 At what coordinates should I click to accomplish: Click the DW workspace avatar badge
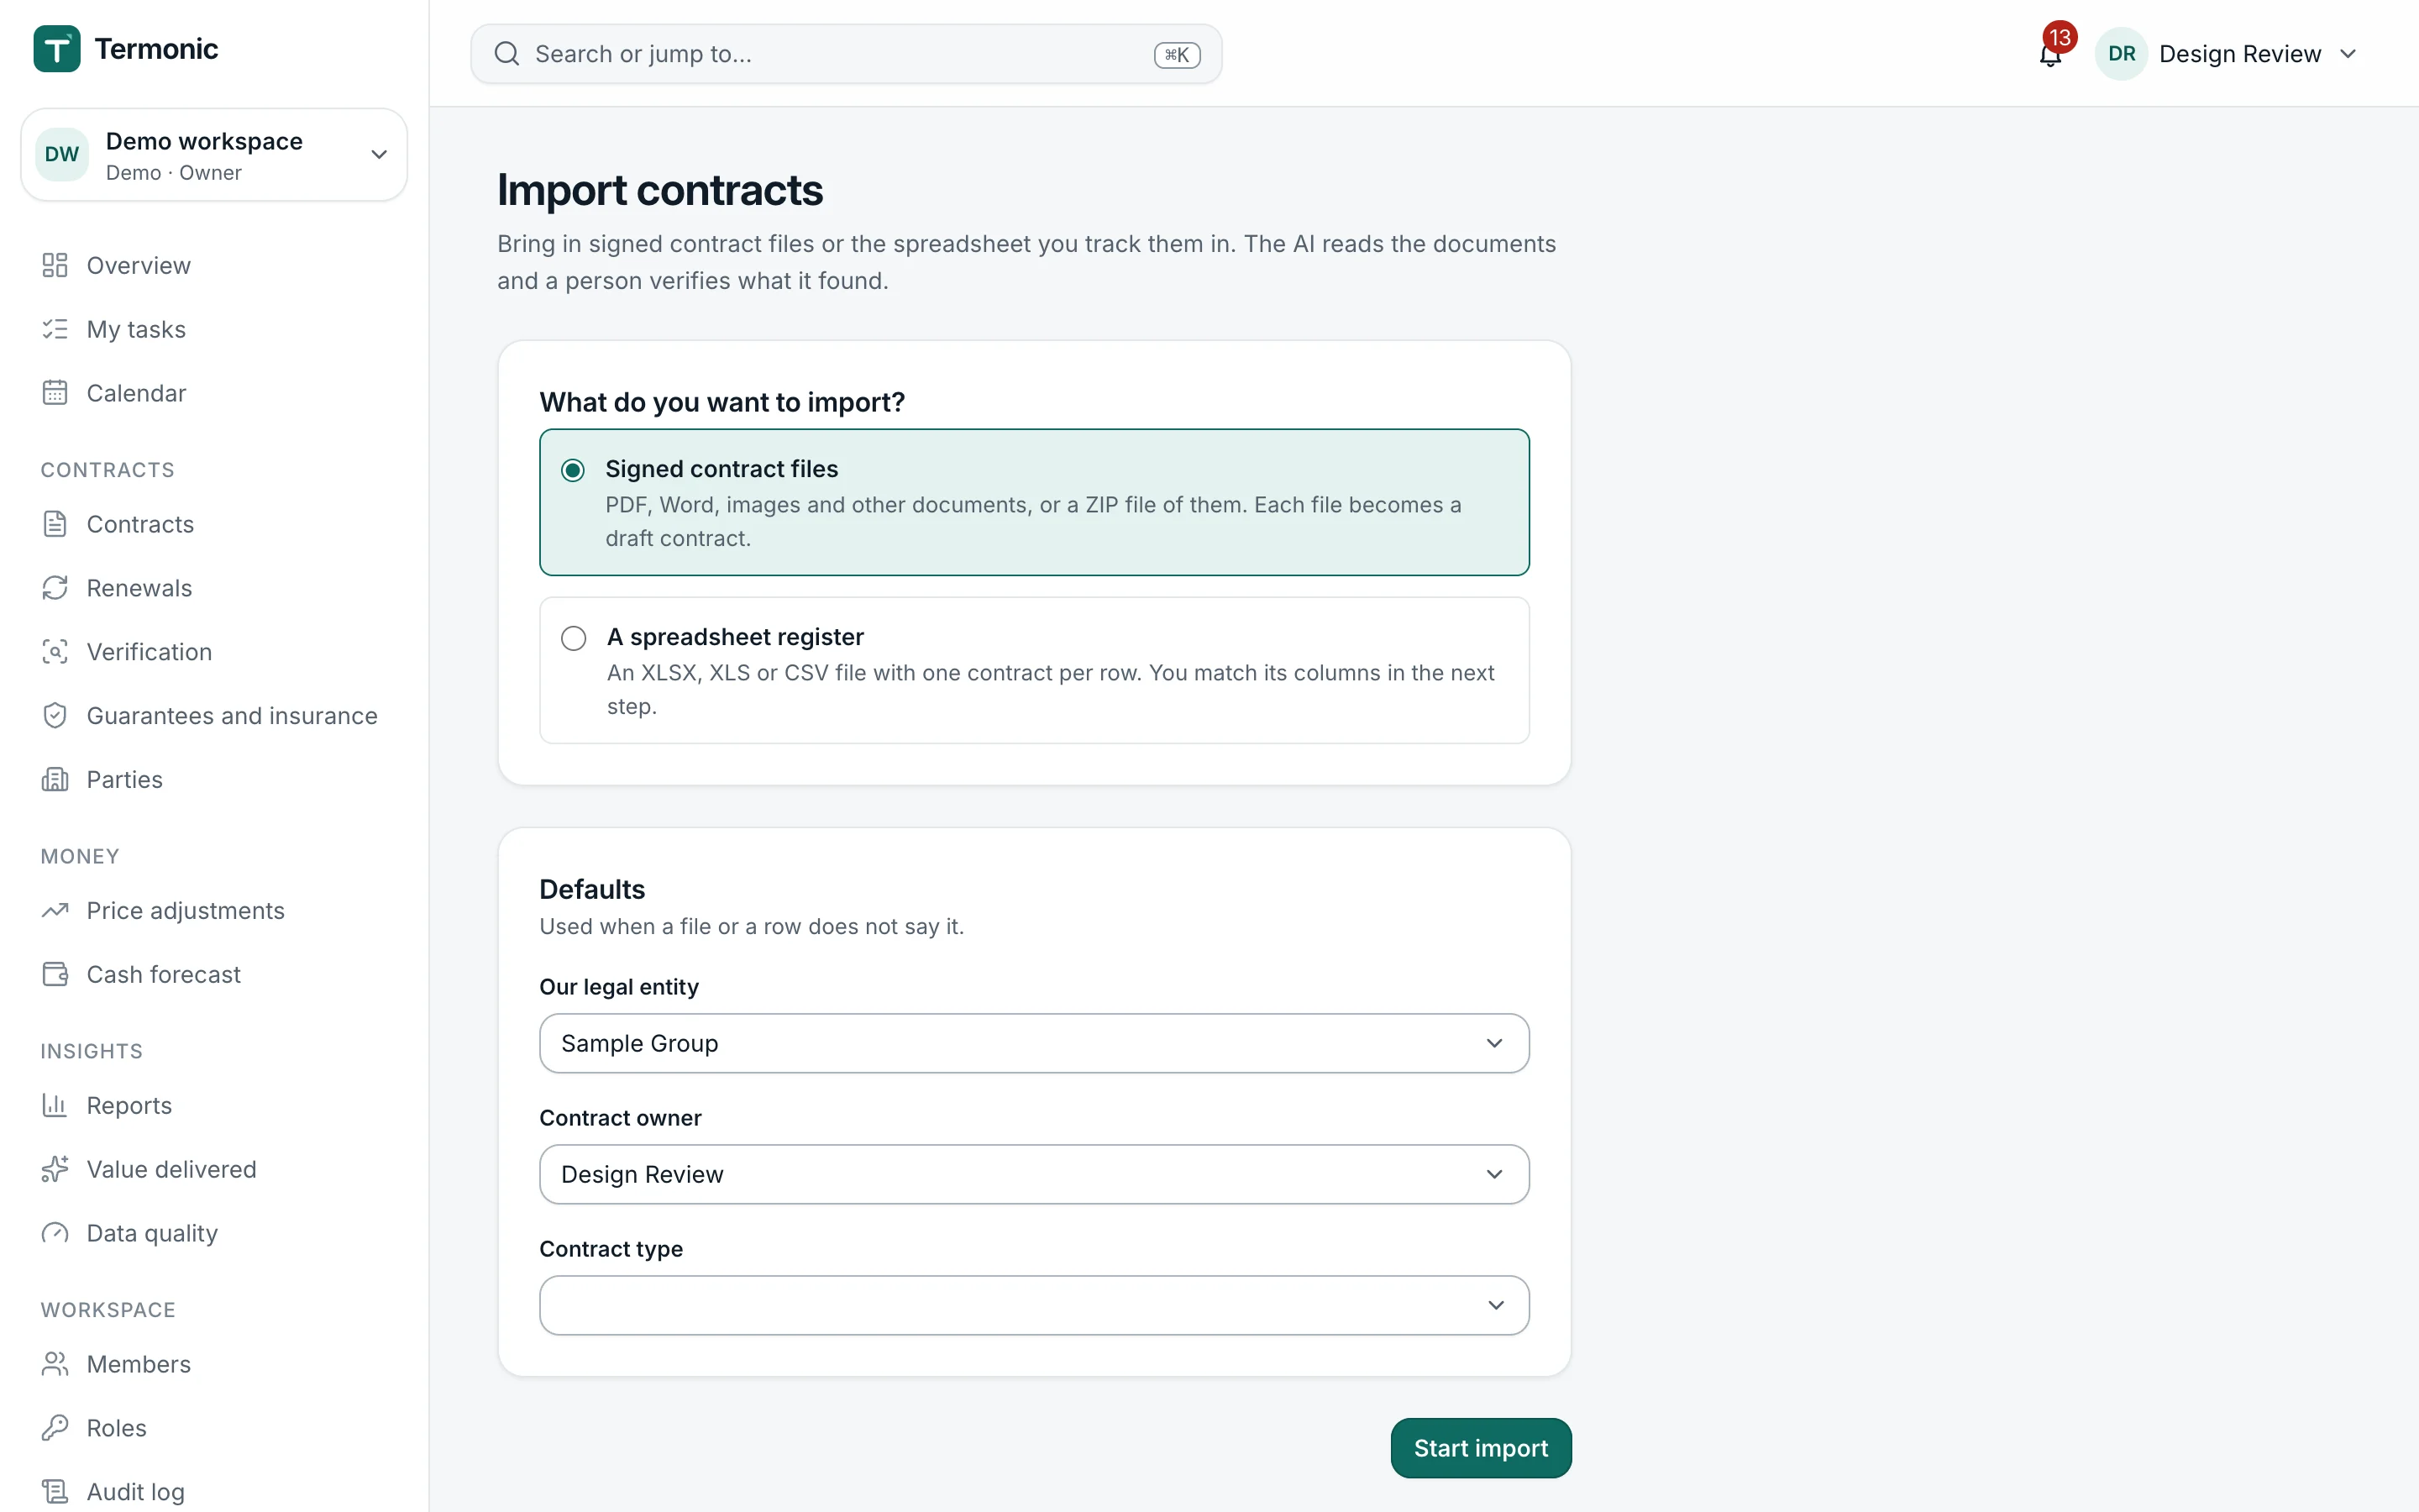click(x=62, y=155)
